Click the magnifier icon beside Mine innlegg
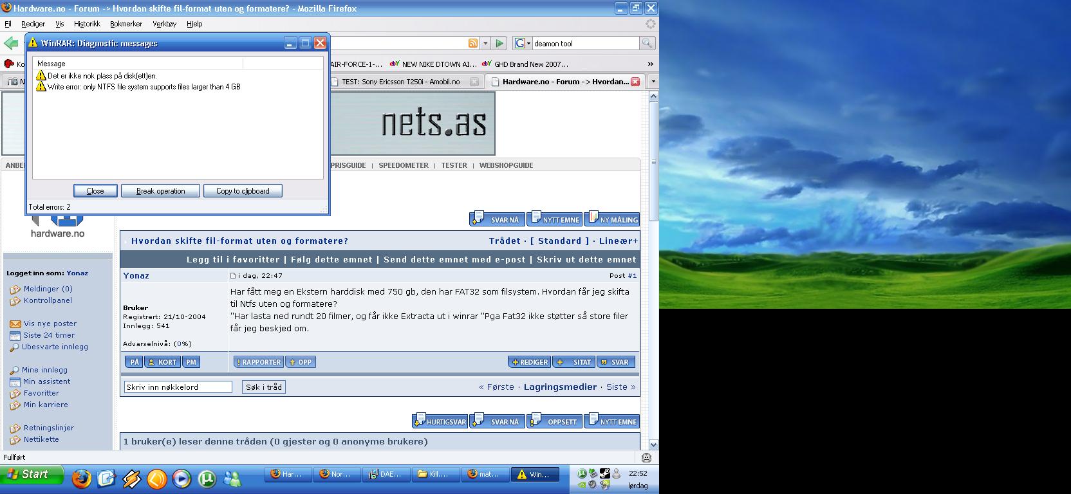The image size is (1071, 494). pyautogui.click(x=15, y=370)
